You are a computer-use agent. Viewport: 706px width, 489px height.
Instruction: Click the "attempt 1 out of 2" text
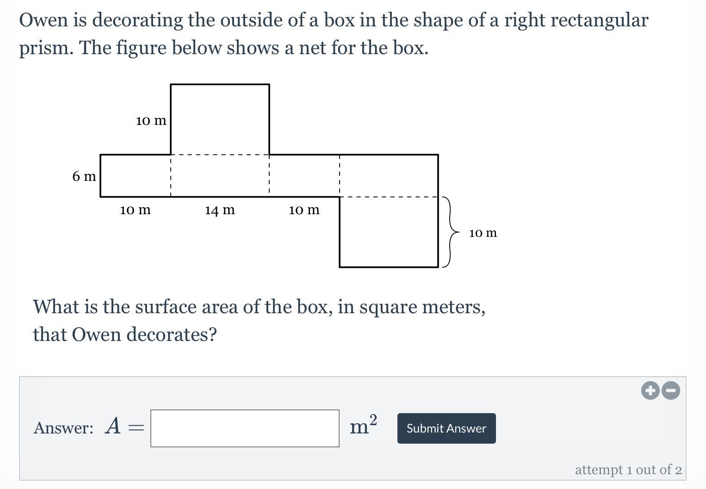628,470
